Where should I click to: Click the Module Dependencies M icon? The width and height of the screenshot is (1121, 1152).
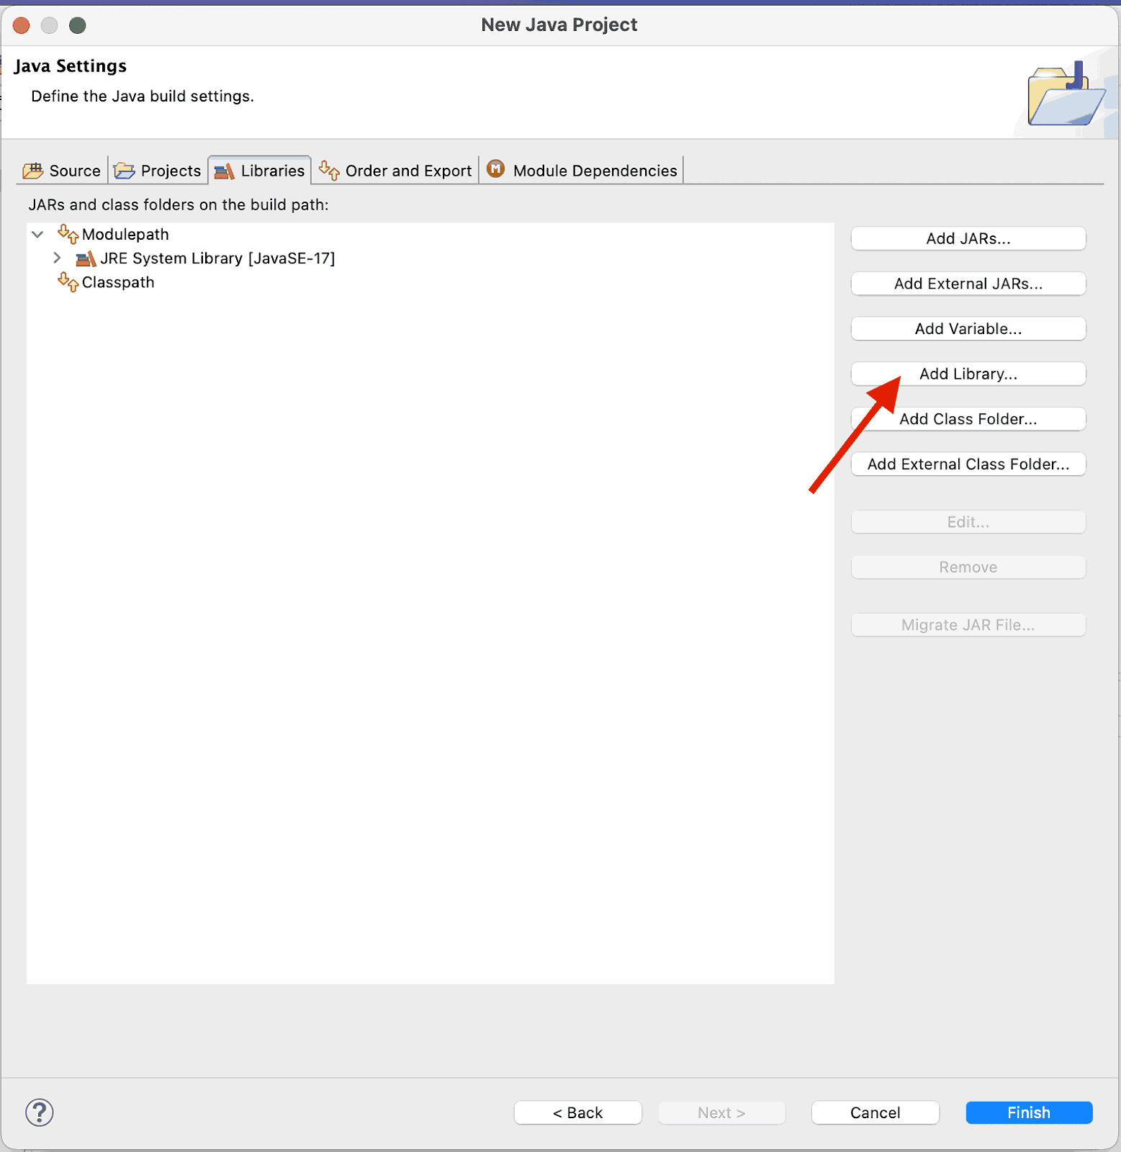(x=496, y=168)
